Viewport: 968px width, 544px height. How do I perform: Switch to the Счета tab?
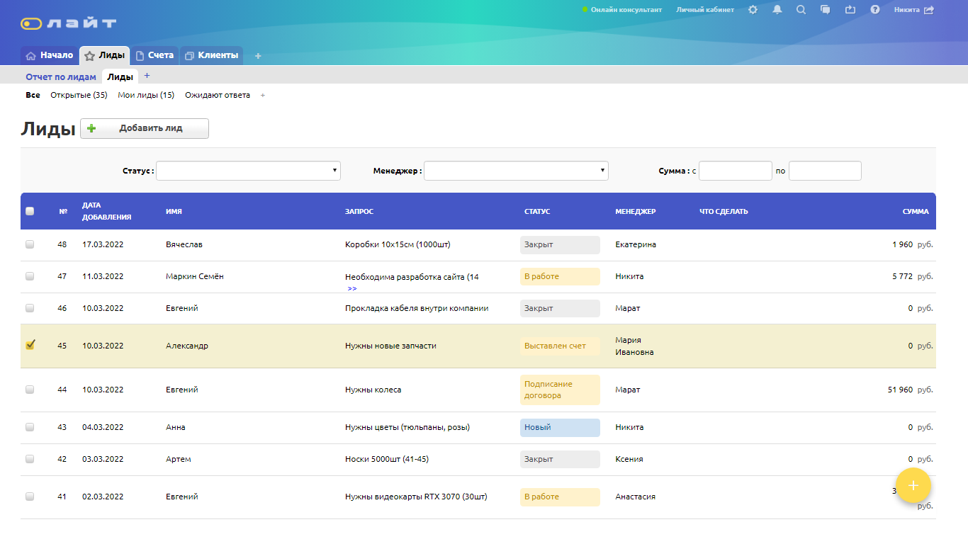(155, 55)
